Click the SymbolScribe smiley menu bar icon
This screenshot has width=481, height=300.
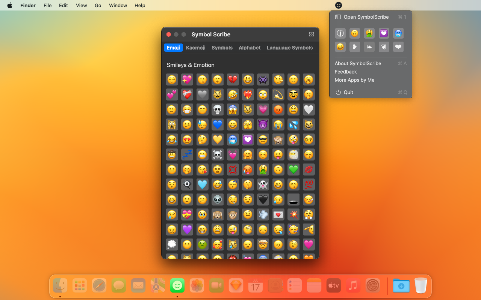pyautogui.click(x=339, y=5)
